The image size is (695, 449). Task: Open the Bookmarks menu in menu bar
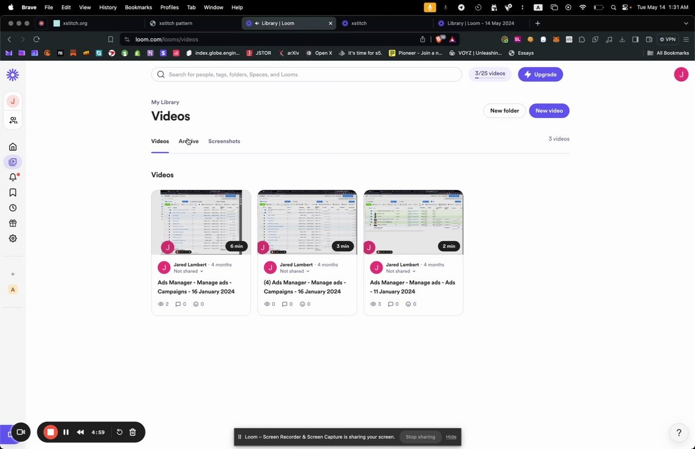pos(138,7)
